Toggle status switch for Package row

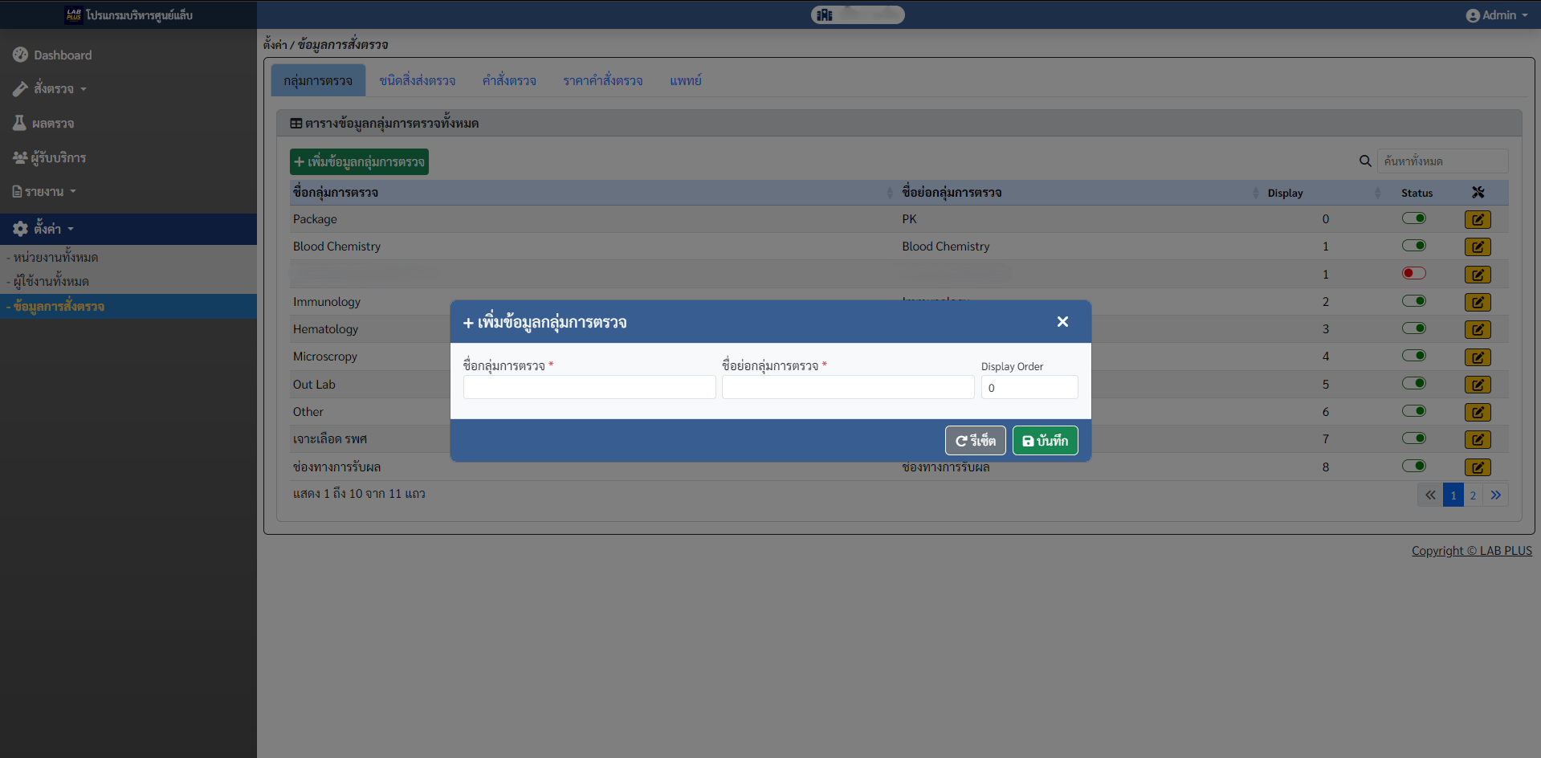point(1413,218)
